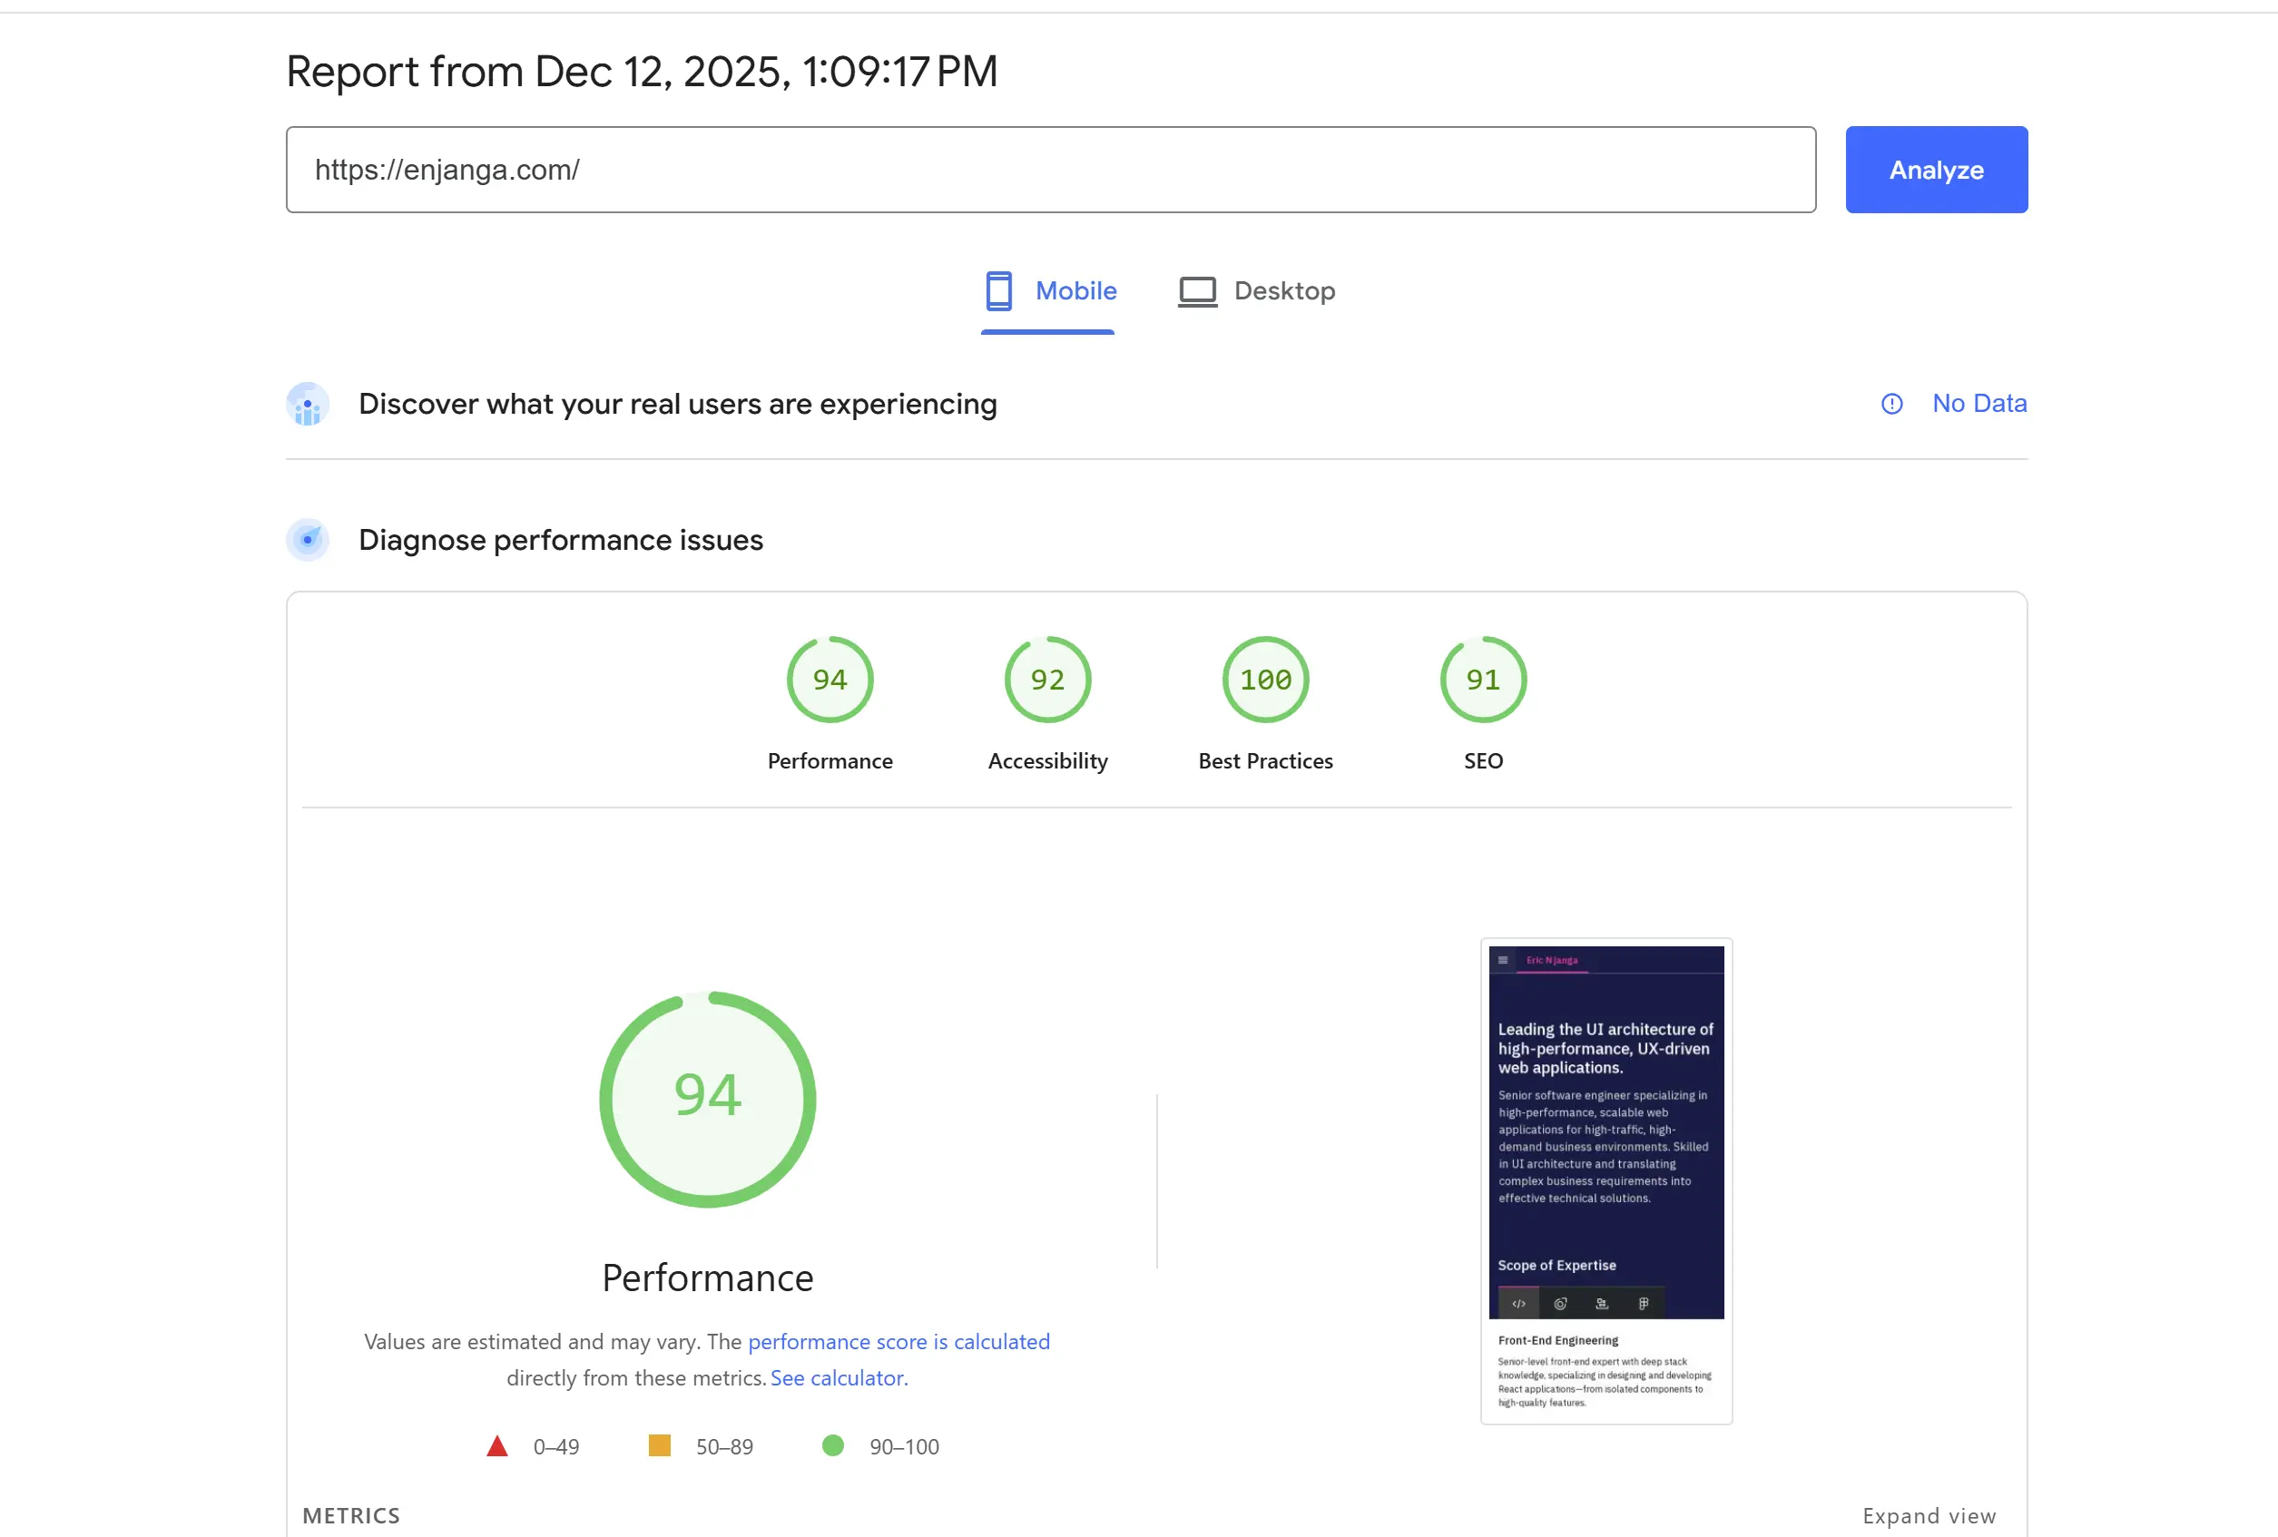
Task: Switch to the Mobile tab
Action: (x=1049, y=292)
